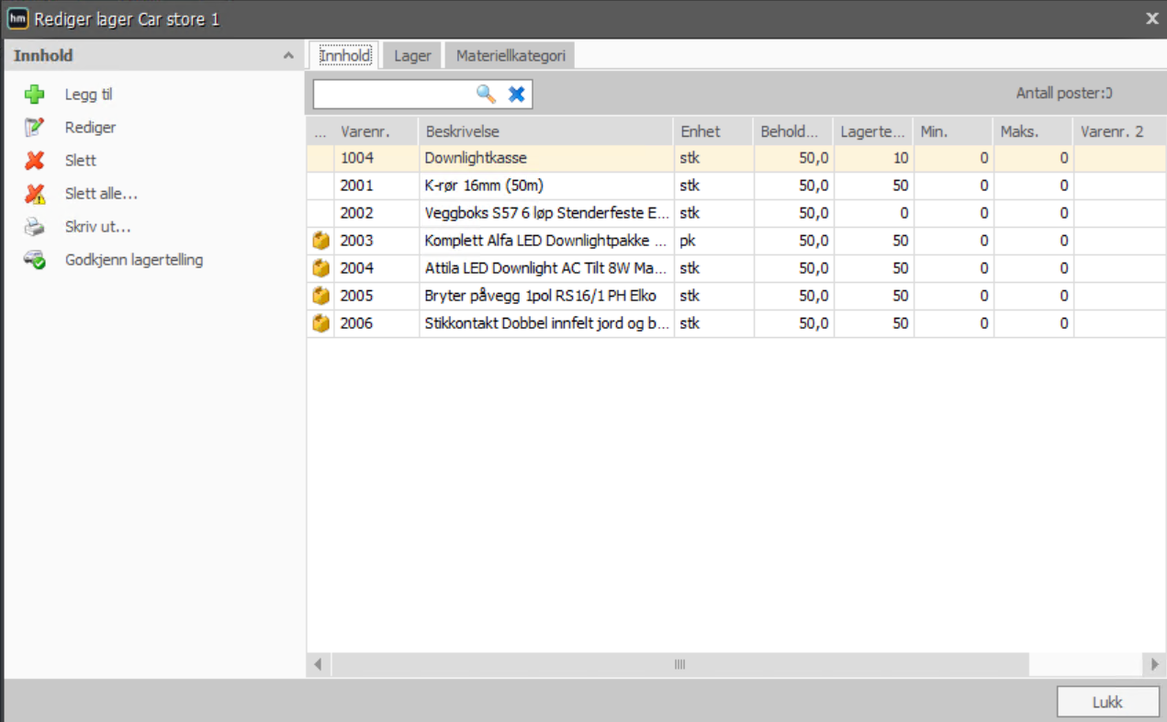
Task: Click the package icon on row 2004
Action: click(320, 268)
